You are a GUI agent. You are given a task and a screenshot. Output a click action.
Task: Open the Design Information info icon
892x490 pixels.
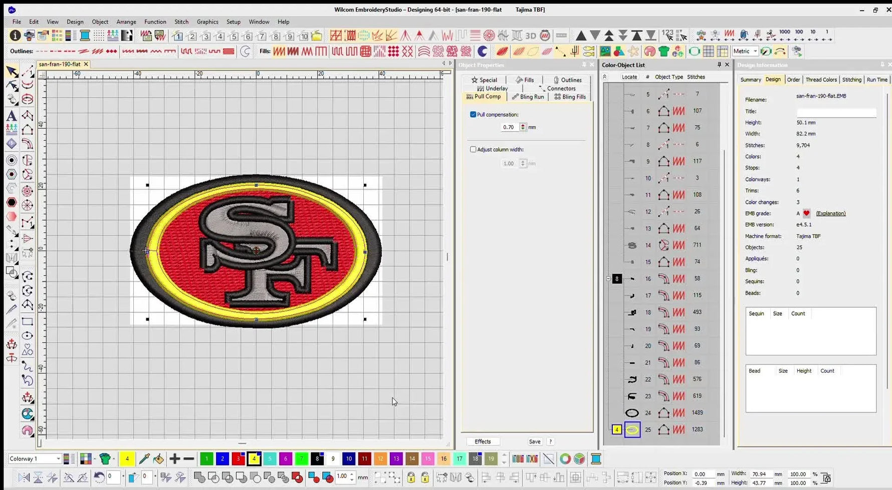click(15, 36)
